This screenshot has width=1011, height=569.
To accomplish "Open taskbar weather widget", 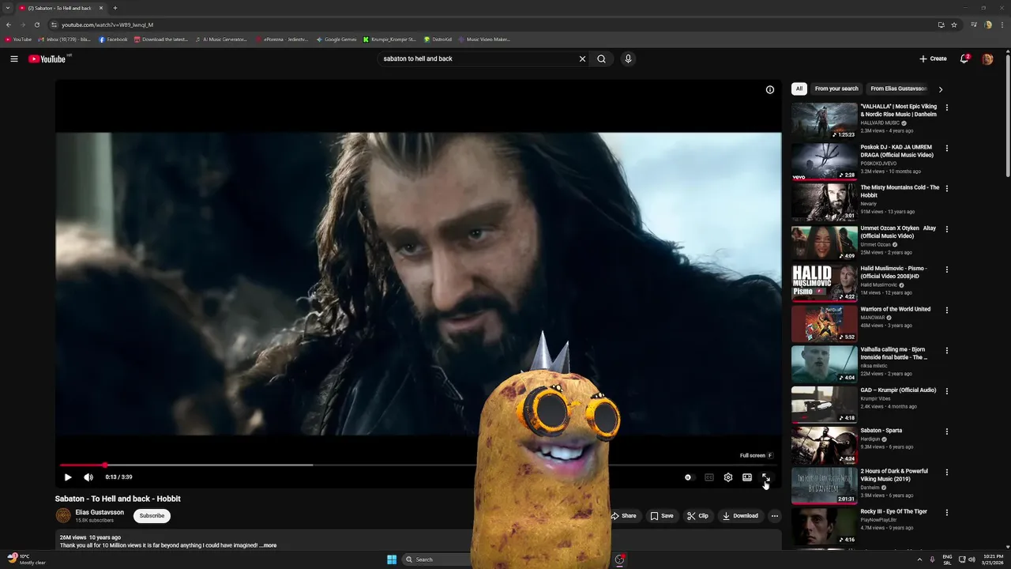I will click(x=26, y=560).
